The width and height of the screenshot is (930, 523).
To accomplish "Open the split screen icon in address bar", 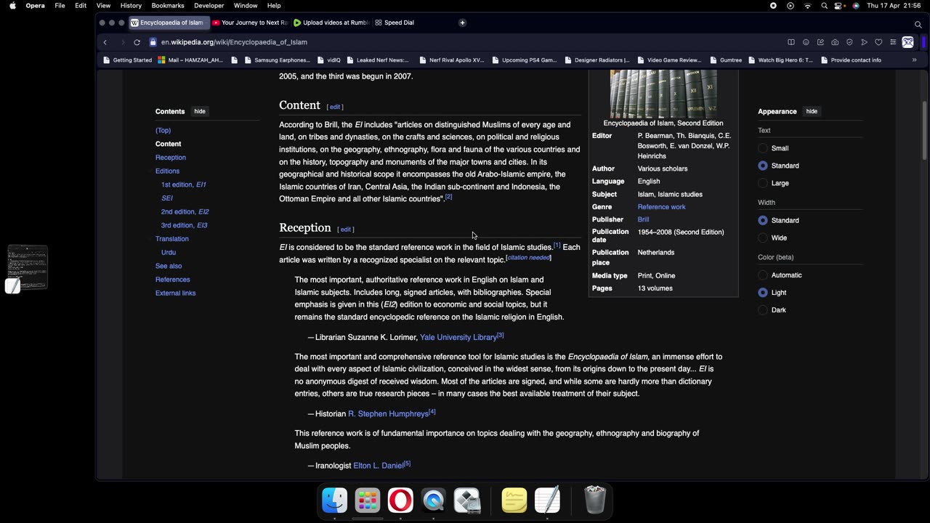I will [791, 42].
